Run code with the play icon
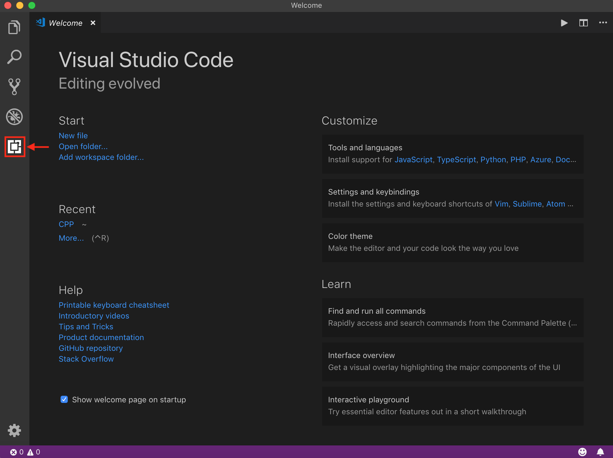The width and height of the screenshot is (613, 458). pyautogui.click(x=564, y=23)
